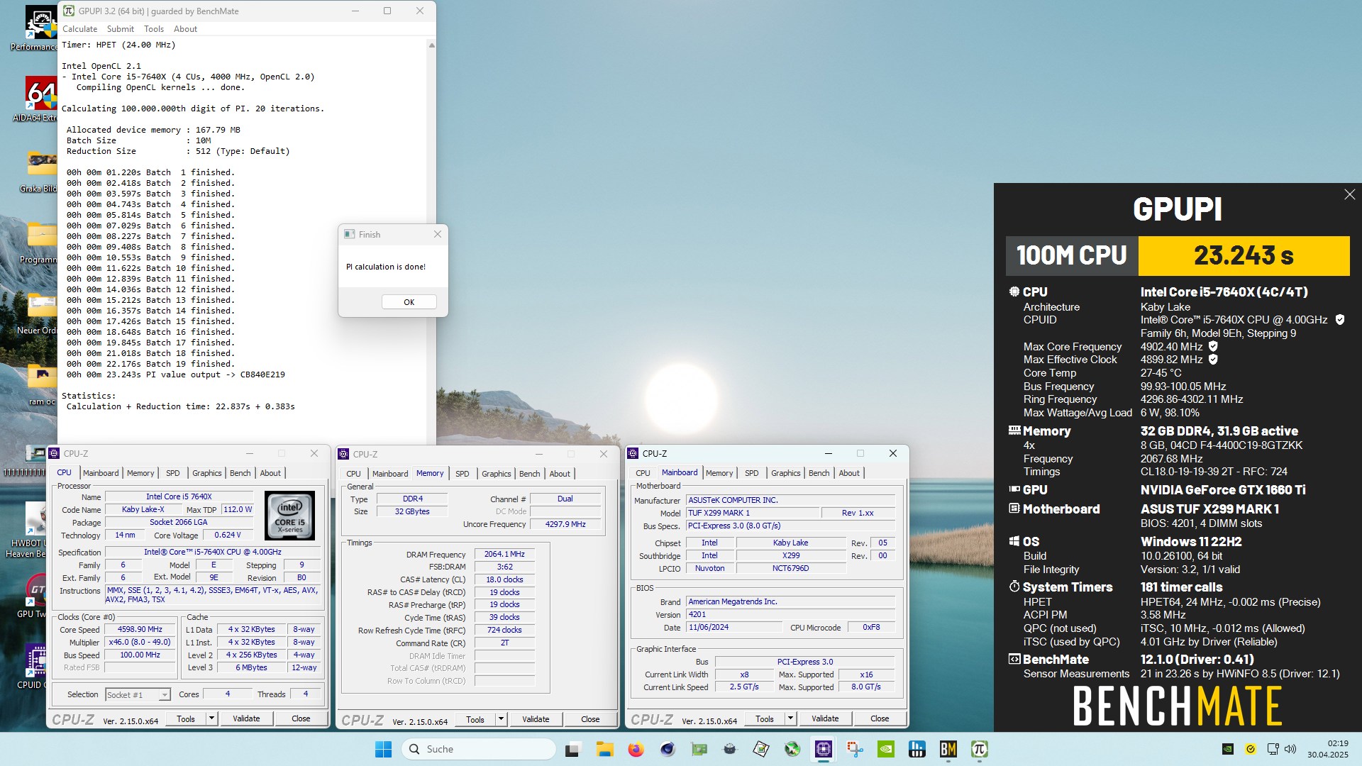The width and height of the screenshot is (1362, 766).
Task: Open File Explorer from the taskbar
Action: [604, 749]
